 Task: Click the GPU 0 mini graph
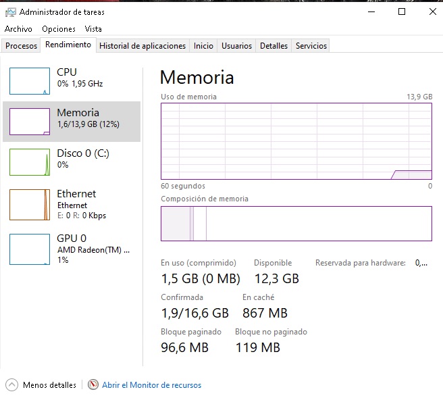point(30,249)
